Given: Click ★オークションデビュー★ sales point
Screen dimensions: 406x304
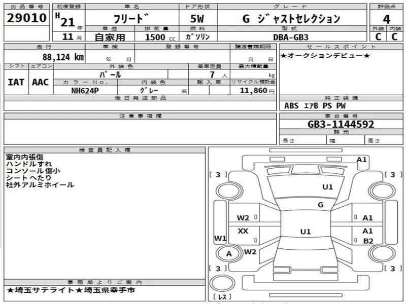Looking at the screenshot, I should click(x=325, y=56).
